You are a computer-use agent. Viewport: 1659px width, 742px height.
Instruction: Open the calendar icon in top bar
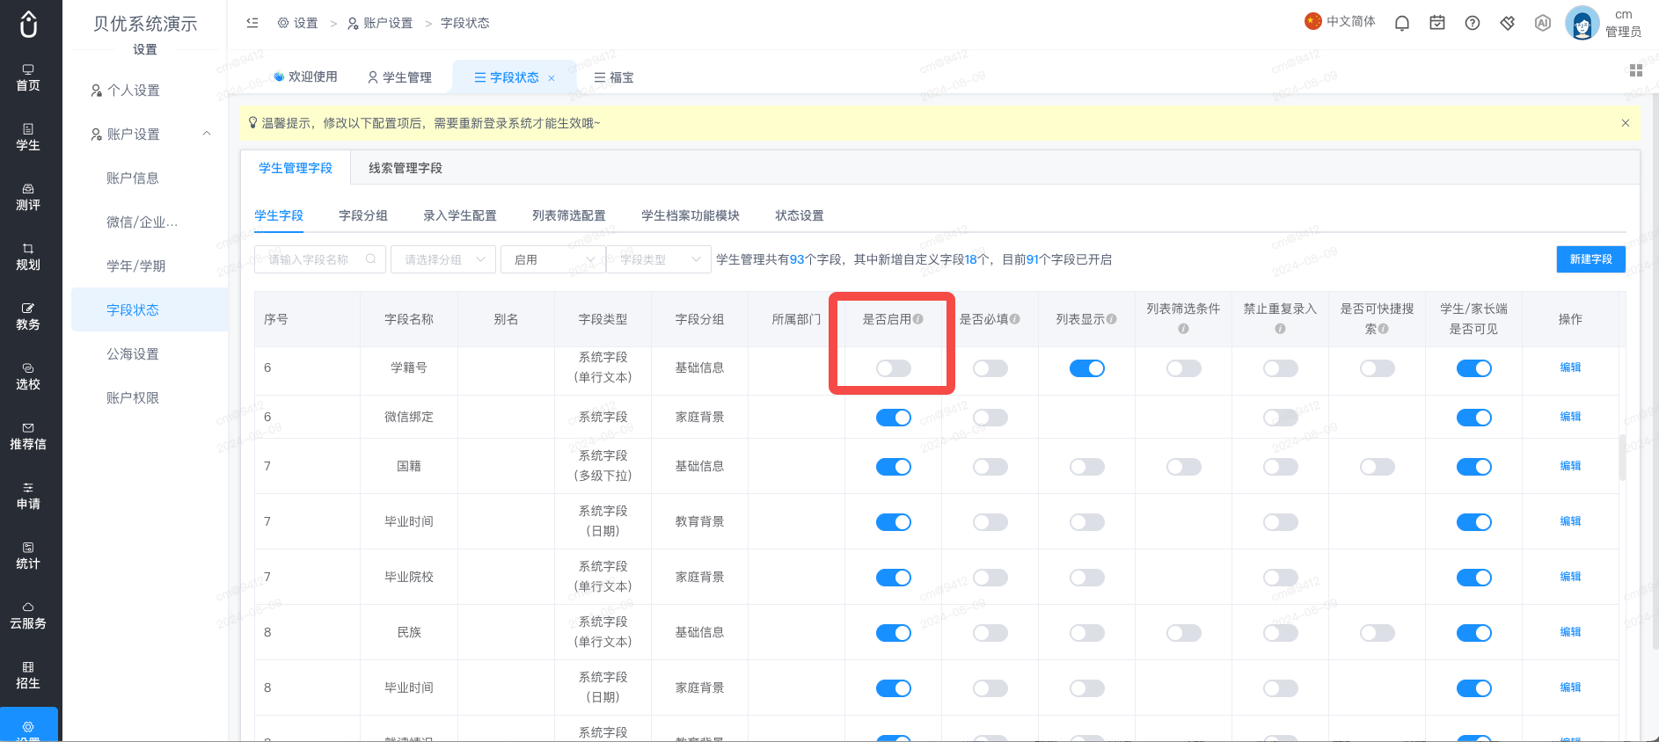[x=1437, y=23]
